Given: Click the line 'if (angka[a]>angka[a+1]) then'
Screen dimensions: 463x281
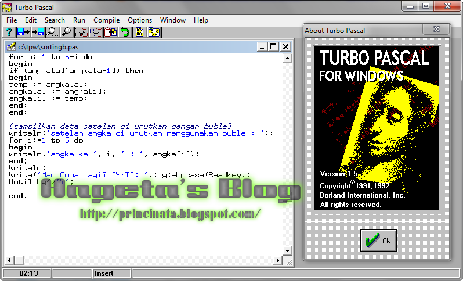Looking at the screenshot, I should pyautogui.click(x=76, y=71).
